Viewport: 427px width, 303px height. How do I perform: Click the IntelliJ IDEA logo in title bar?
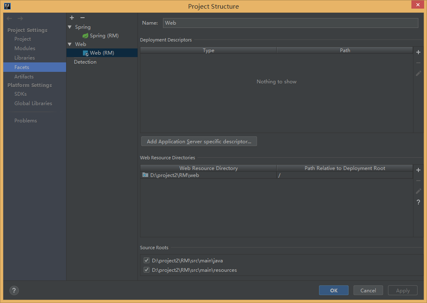(x=7, y=6)
